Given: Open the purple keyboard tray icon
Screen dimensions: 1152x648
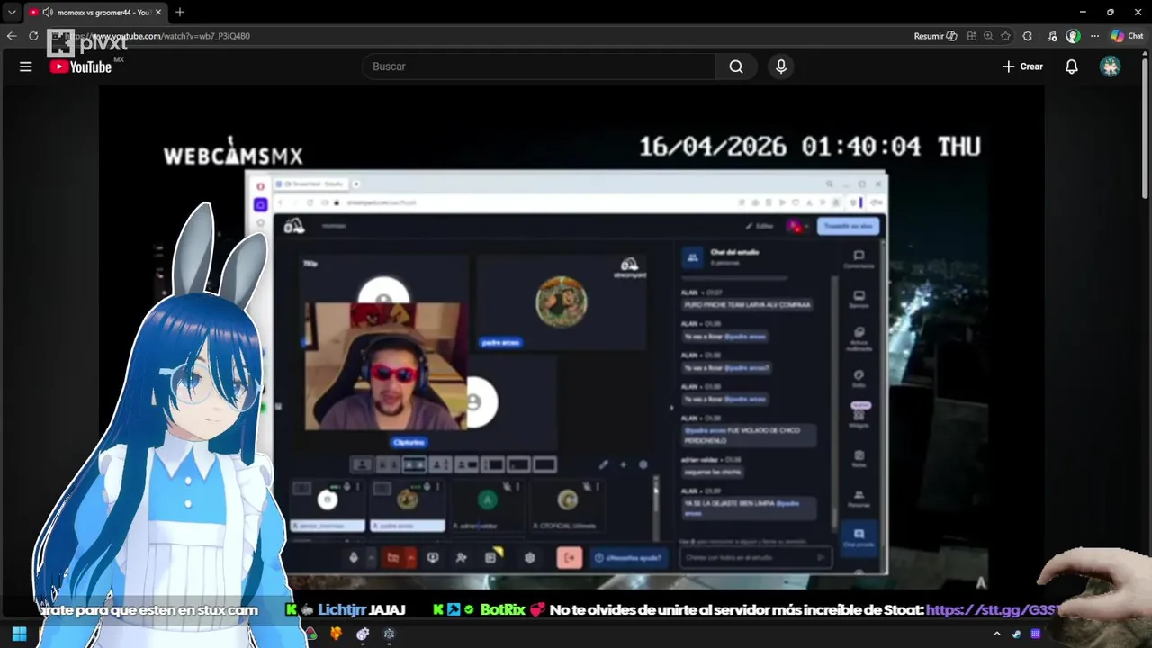Looking at the screenshot, I should click(1036, 634).
